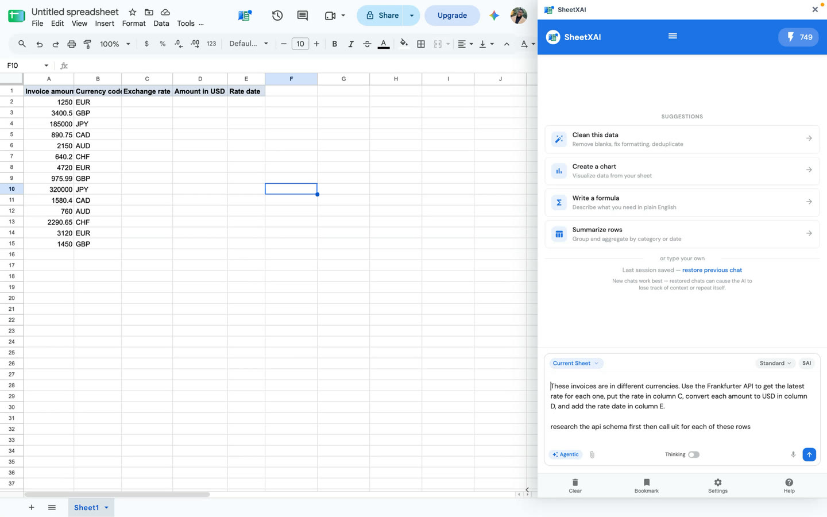Open the comments icon
Screen dimensions: 827x517
click(x=303, y=16)
